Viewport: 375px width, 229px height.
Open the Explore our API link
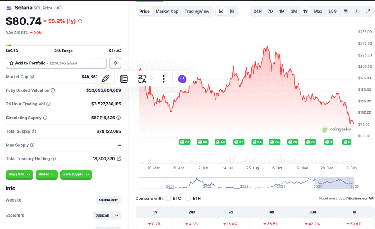(361, 199)
